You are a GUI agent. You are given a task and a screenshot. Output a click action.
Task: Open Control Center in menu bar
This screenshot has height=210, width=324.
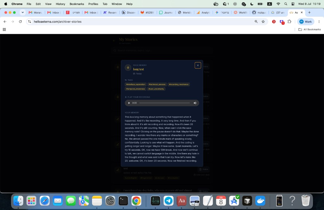pyautogui.click(x=293, y=4)
